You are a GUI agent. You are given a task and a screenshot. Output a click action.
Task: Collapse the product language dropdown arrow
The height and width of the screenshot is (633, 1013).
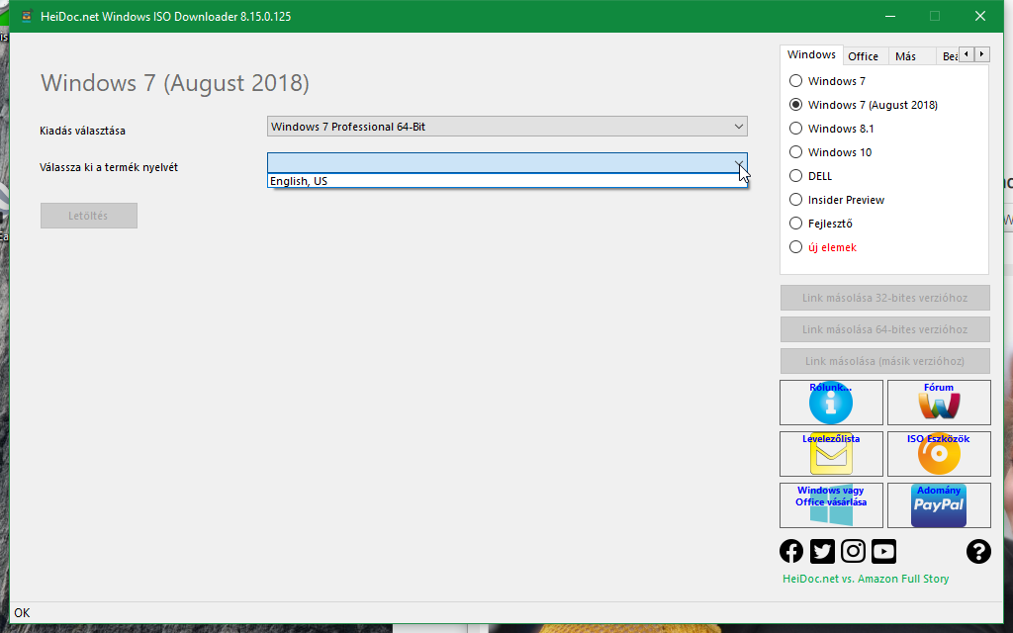point(738,163)
